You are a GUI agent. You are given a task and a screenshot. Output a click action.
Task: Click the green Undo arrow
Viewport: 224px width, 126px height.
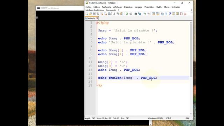[127, 14]
